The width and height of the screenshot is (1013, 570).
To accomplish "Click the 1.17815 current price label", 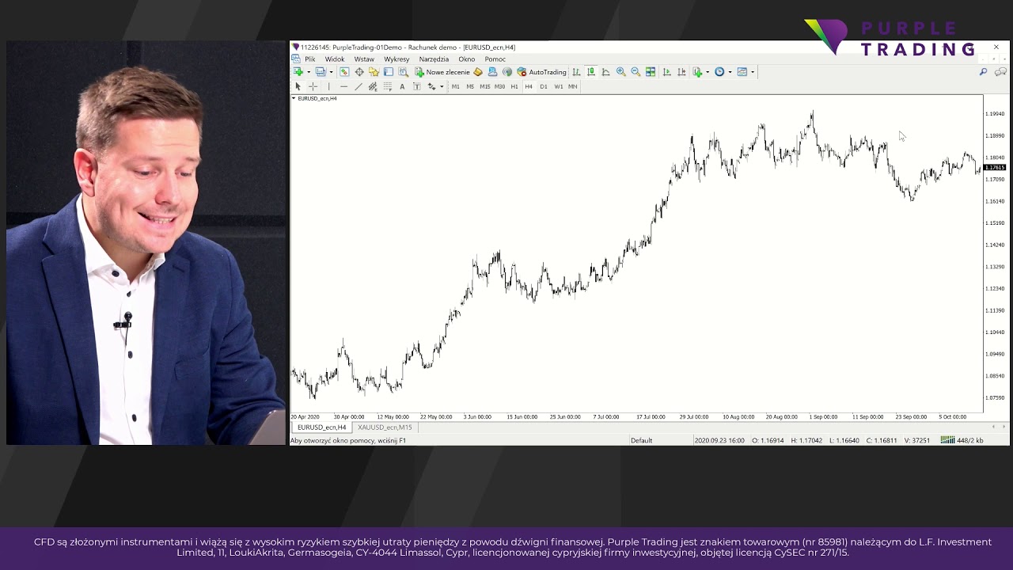I will (x=994, y=168).
